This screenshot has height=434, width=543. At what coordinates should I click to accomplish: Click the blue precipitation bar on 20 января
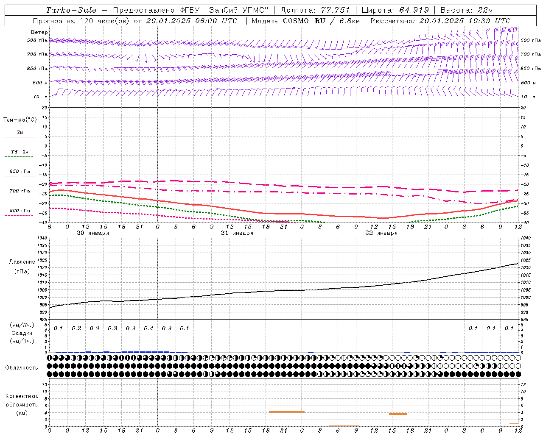click(x=121, y=352)
